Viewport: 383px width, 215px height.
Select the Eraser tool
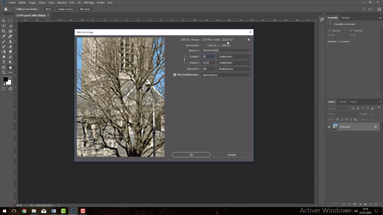click(x=10, y=47)
